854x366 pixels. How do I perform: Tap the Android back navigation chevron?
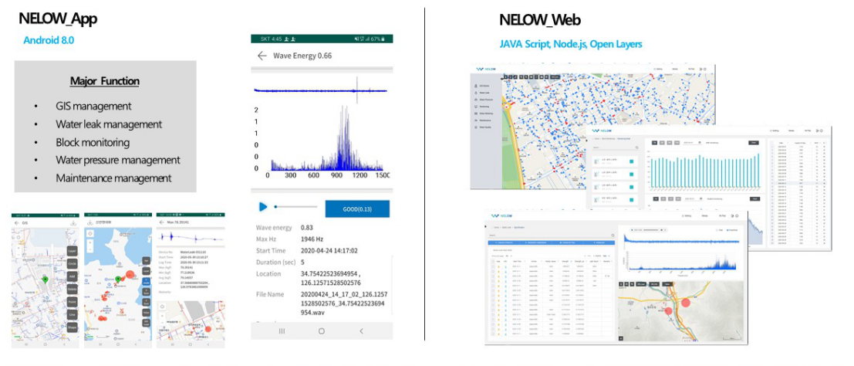(362, 330)
